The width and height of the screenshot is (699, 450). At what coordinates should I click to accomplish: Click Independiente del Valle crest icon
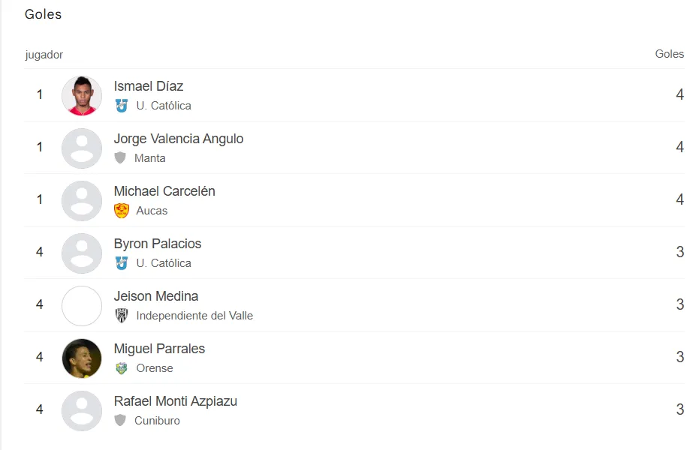point(122,316)
